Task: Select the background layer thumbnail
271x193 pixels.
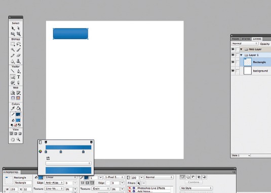Action: 248,71
